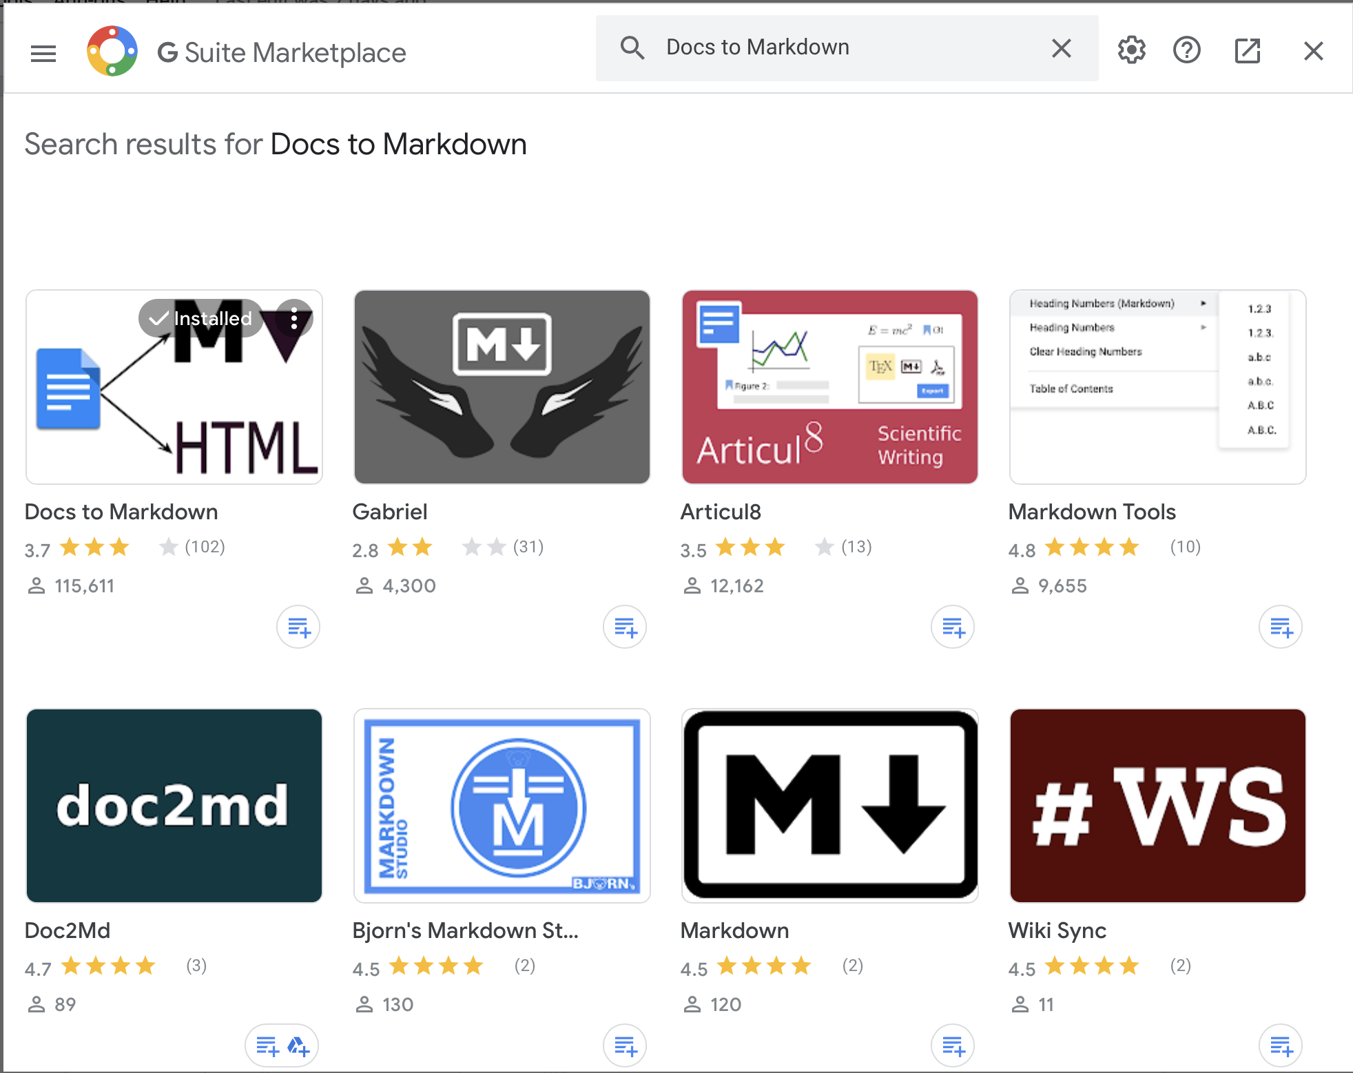1353x1073 pixels.
Task: Click the Docs add-on icon under Docs to Markdown
Action: tap(298, 627)
